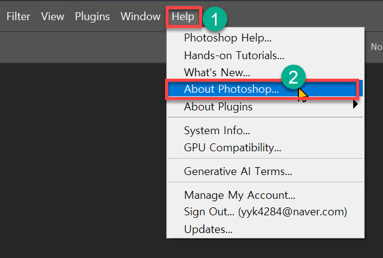Check GPU Compatibility…
This screenshot has height=258, width=383.
coord(232,147)
